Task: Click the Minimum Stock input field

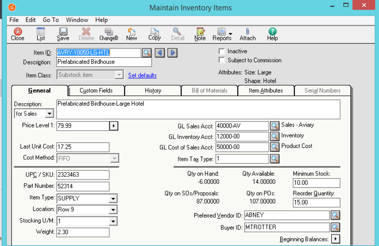Action: [316, 183]
